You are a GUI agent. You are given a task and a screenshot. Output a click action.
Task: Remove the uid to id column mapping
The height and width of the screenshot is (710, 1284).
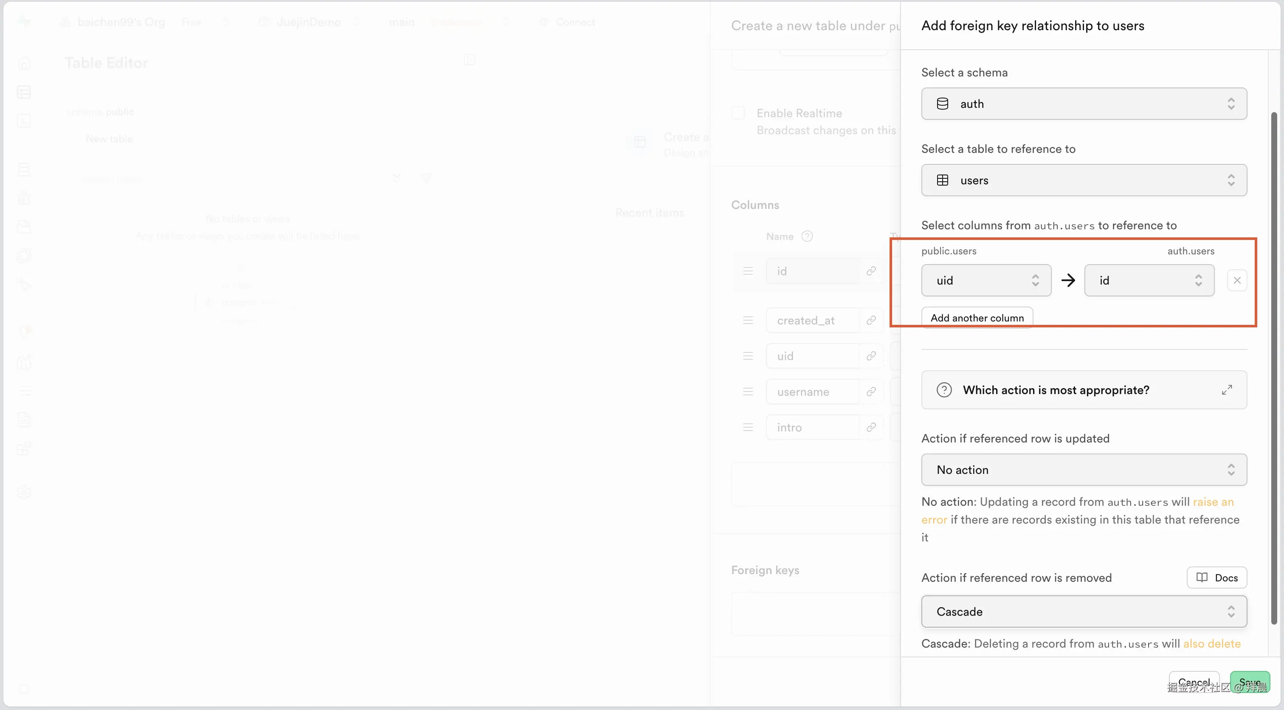1236,280
